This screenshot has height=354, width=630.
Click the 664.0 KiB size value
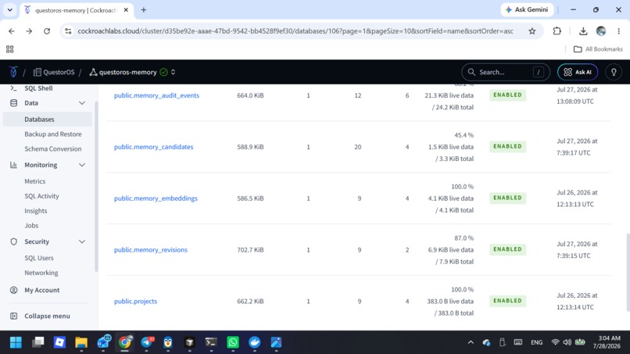pos(250,95)
